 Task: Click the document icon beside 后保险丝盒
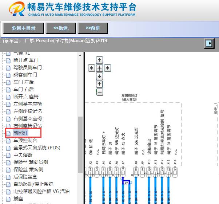pos(8,177)
